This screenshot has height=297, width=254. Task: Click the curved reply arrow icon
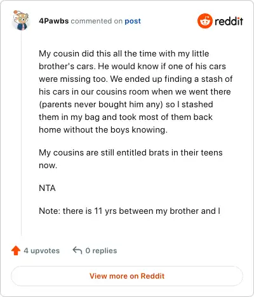coord(77,250)
